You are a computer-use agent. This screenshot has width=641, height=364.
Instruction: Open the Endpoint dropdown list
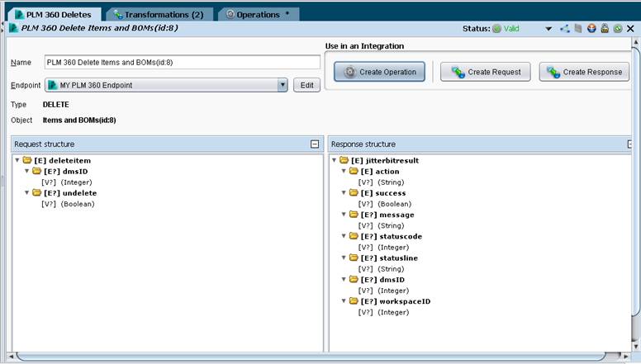[283, 85]
